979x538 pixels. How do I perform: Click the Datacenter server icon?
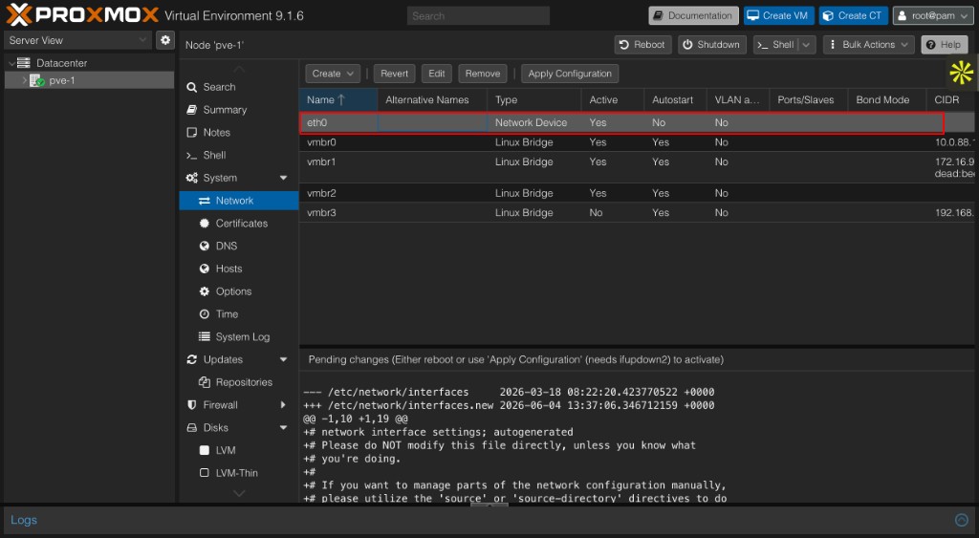pyautogui.click(x=24, y=63)
